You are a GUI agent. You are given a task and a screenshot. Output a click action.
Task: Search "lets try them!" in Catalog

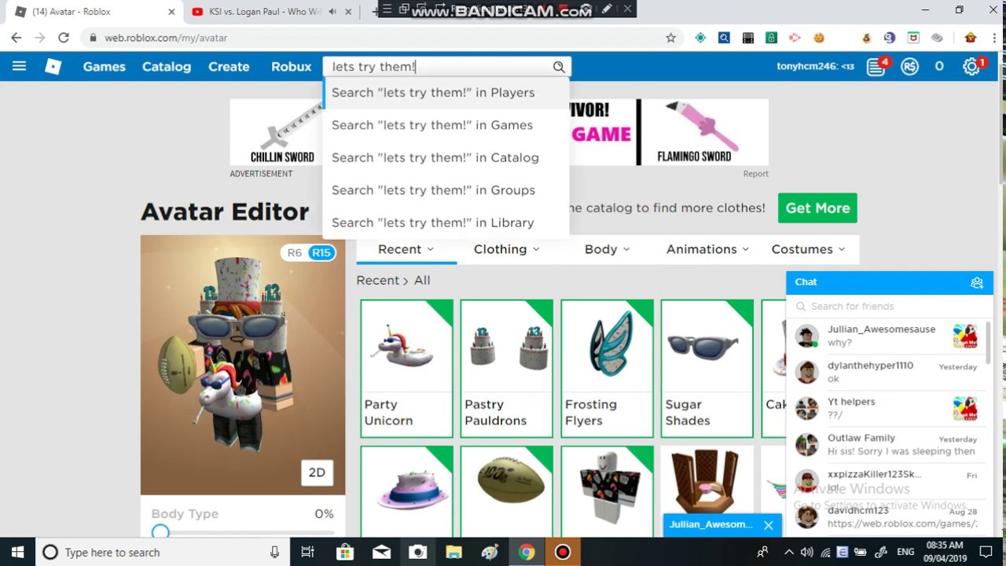pos(446,157)
